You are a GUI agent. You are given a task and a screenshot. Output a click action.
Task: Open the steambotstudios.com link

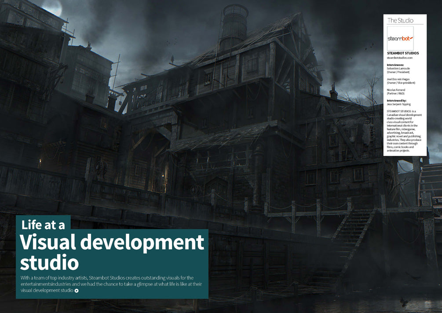(x=400, y=58)
